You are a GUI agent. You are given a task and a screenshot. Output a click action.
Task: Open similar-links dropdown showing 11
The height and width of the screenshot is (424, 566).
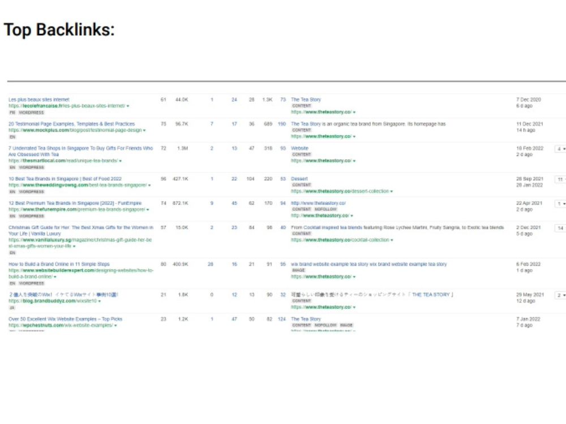coord(560,179)
